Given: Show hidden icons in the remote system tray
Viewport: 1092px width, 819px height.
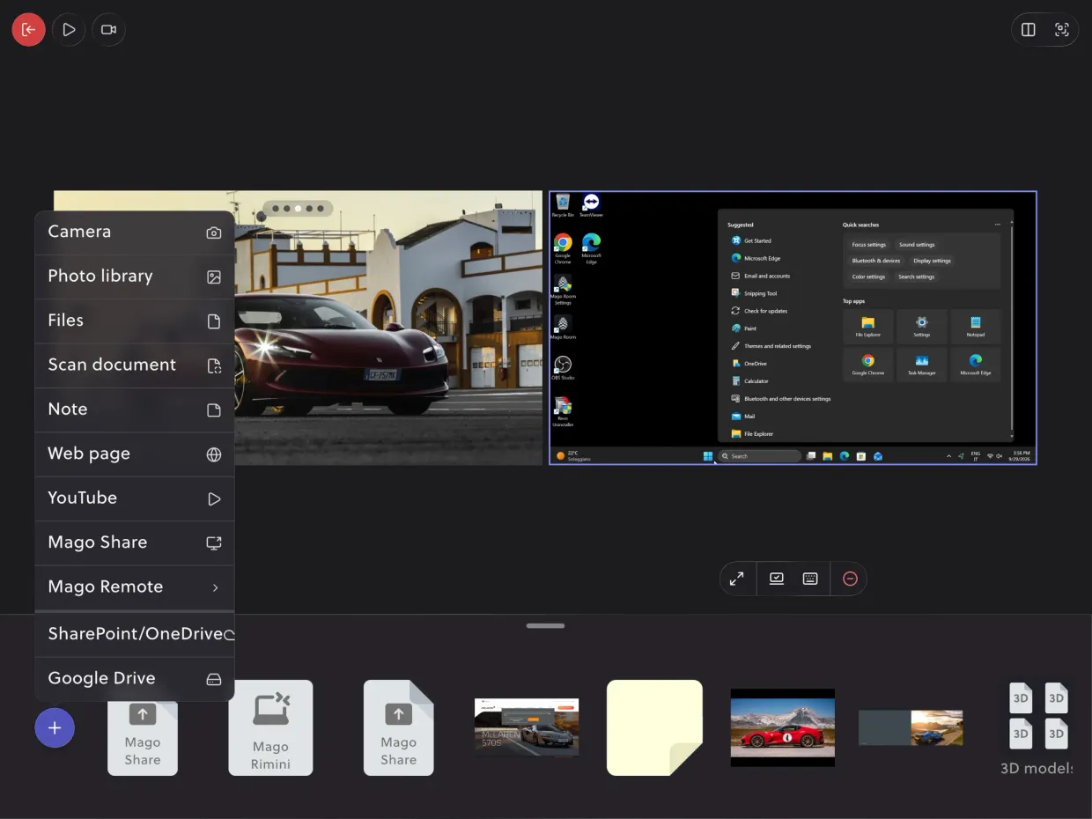Looking at the screenshot, I should (948, 456).
